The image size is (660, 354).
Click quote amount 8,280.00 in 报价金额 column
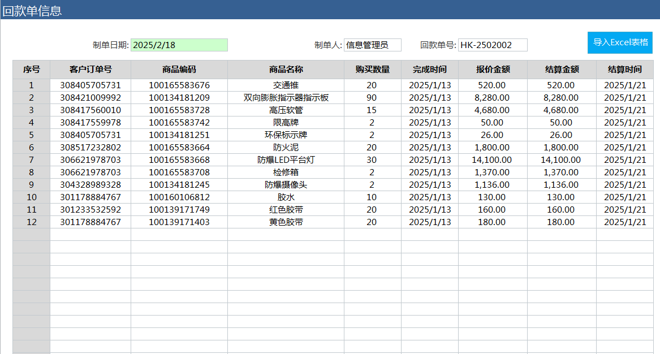click(492, 98)
